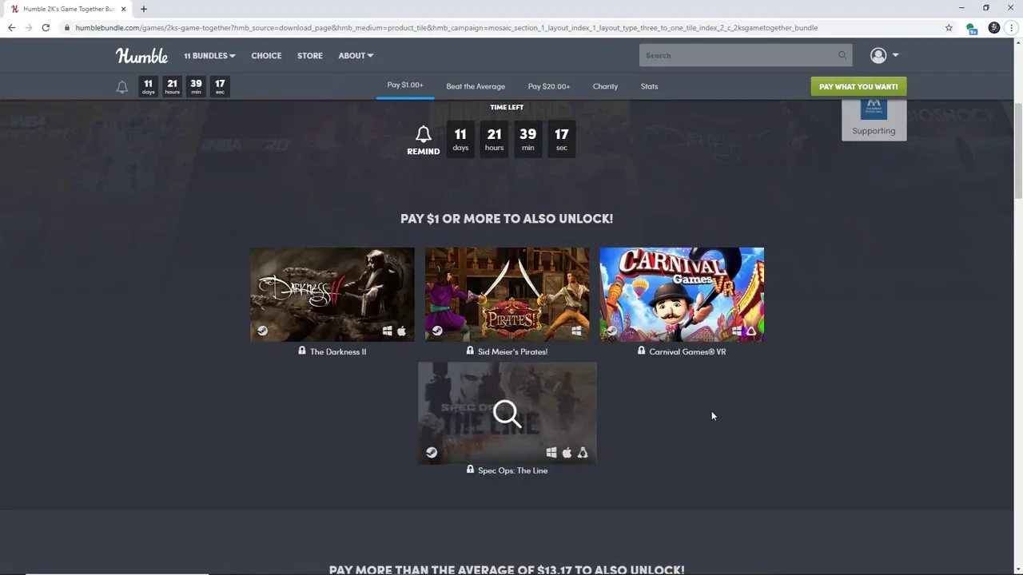1023x575 pixels.
Task: Click the Windows icon on Spec Ops: The Line tile
Action: tap(551, 453)
